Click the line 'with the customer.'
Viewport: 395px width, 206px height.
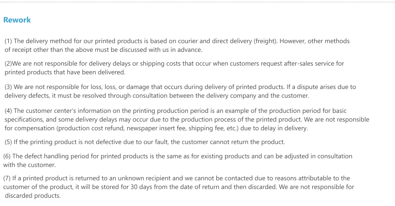[29, 165]
